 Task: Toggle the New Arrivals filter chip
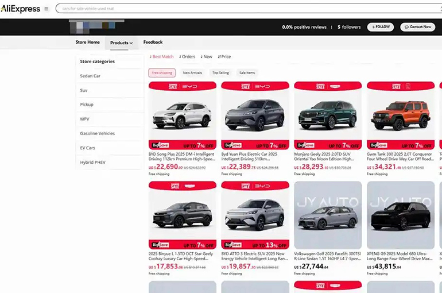[192, 73]
